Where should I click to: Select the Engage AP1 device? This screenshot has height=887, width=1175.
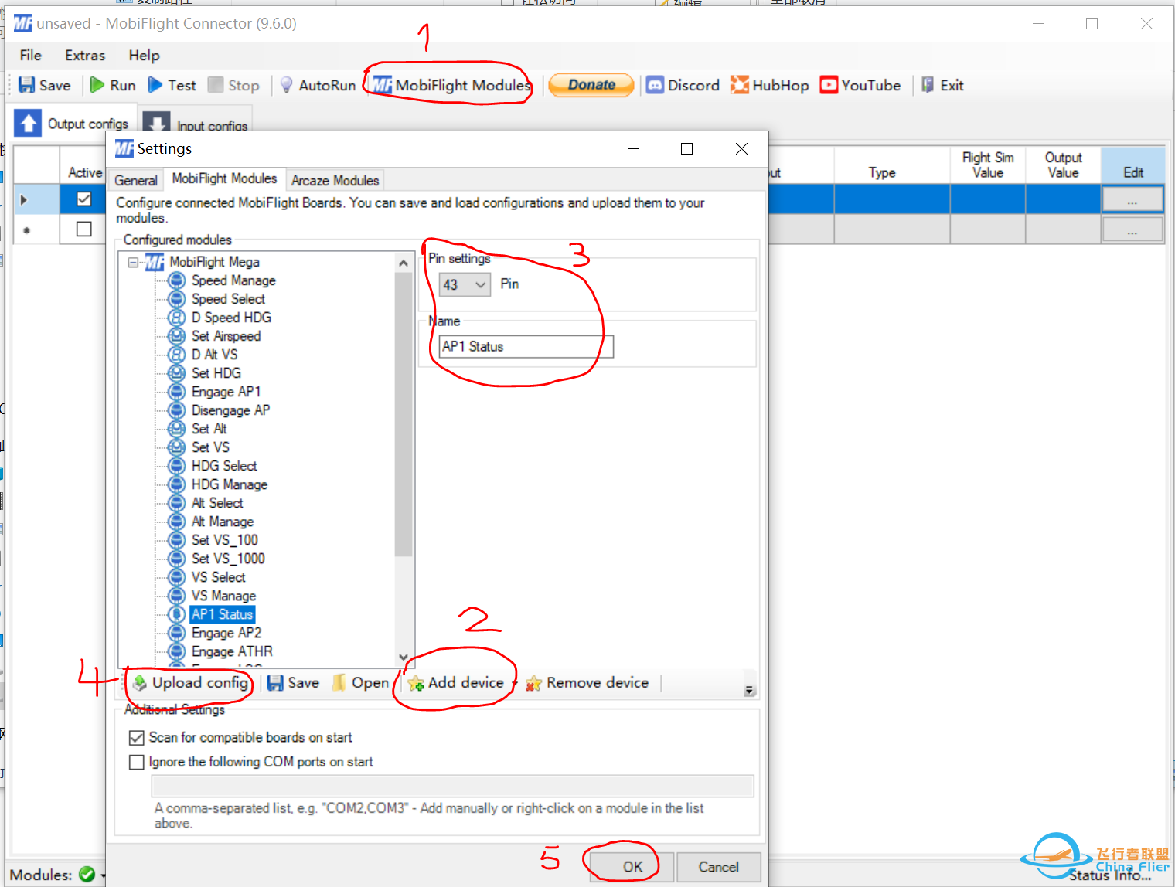coord(226,392)
